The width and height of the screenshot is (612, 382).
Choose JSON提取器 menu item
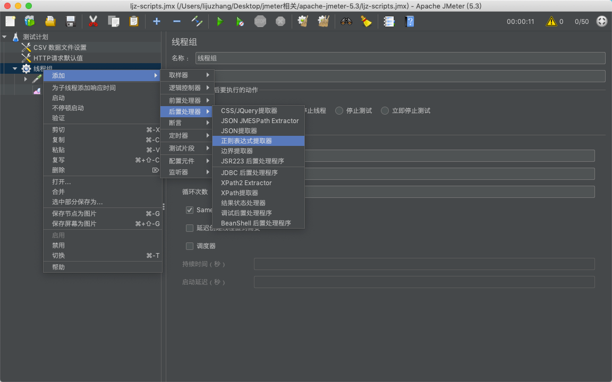258,131
